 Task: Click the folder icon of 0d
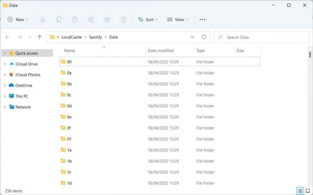[63, 106]
